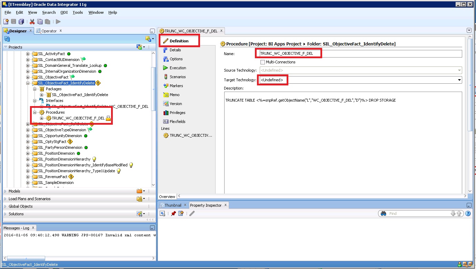Open the Privileges section of the procedure
Image resolution: width=476 pixels, height=269 pixels.
tap(178, 113)
